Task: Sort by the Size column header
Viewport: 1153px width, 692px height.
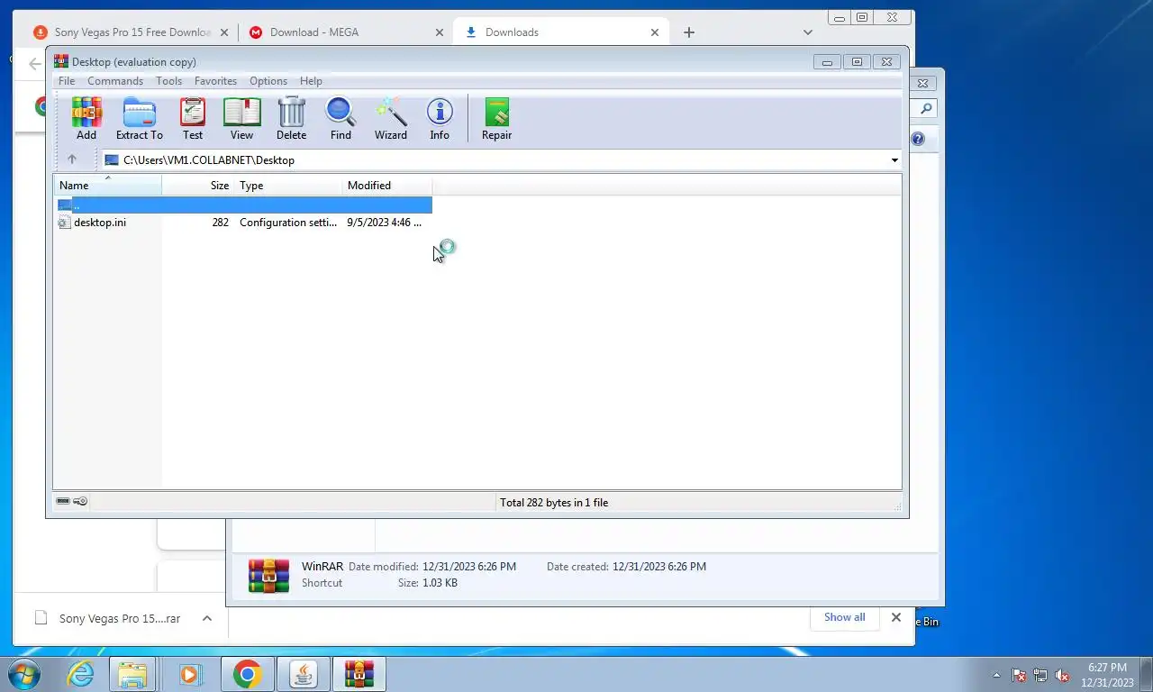Action: [x=198, y=185]
